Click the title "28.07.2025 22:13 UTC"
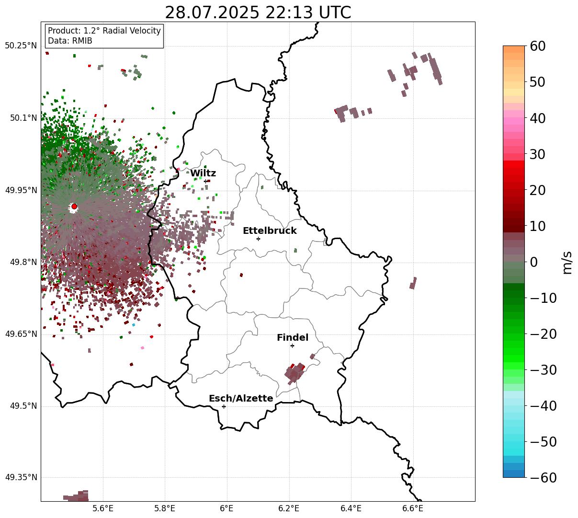This screenshot has width=578, height=518. [x=258, y=12]
